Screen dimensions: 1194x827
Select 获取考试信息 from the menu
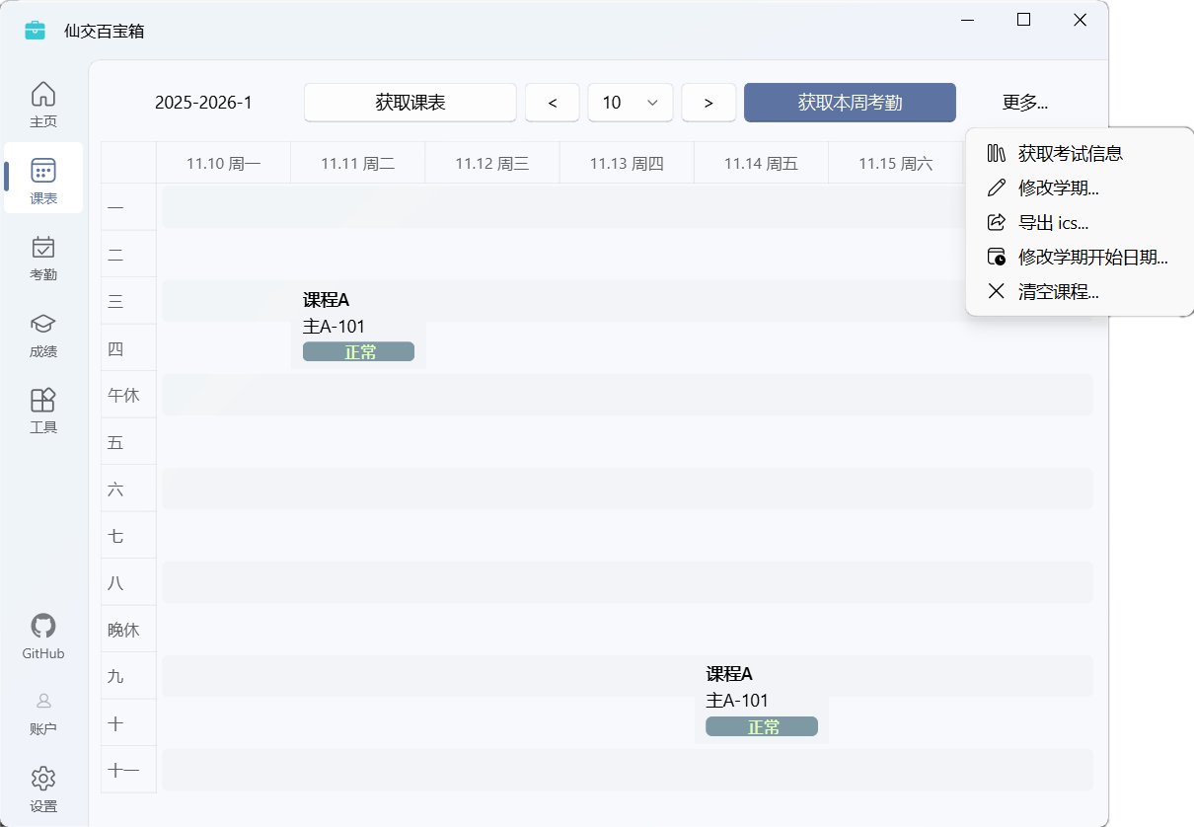click(x=1071, y=154)
